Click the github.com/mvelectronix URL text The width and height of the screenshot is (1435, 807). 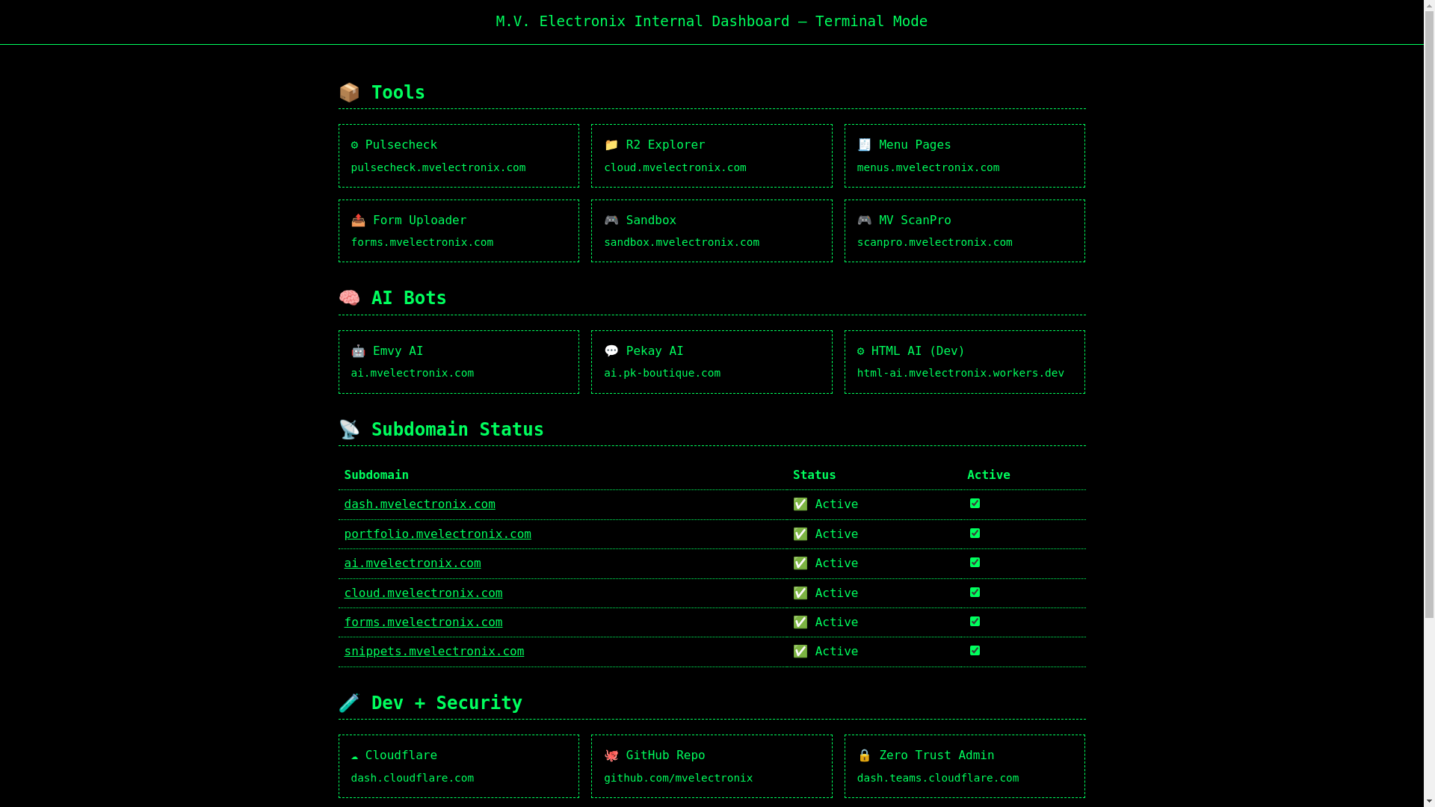[678, 778]
